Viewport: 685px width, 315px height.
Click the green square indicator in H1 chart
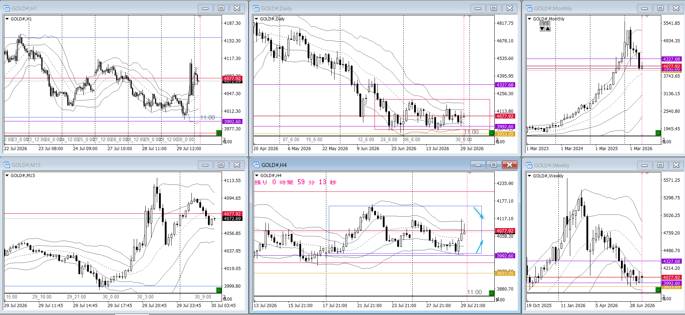tap(219, 133)
